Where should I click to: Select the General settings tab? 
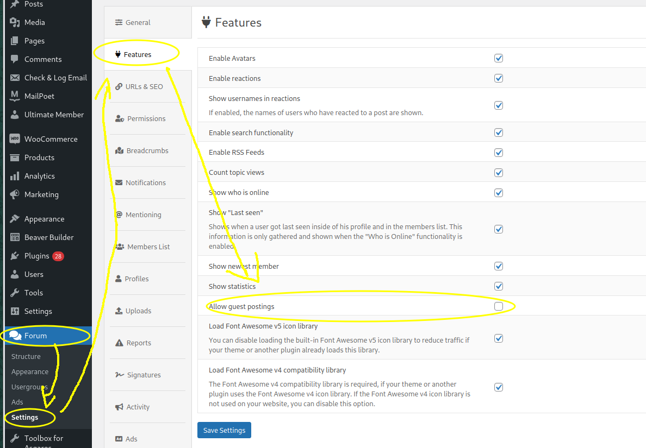[138, 23]
